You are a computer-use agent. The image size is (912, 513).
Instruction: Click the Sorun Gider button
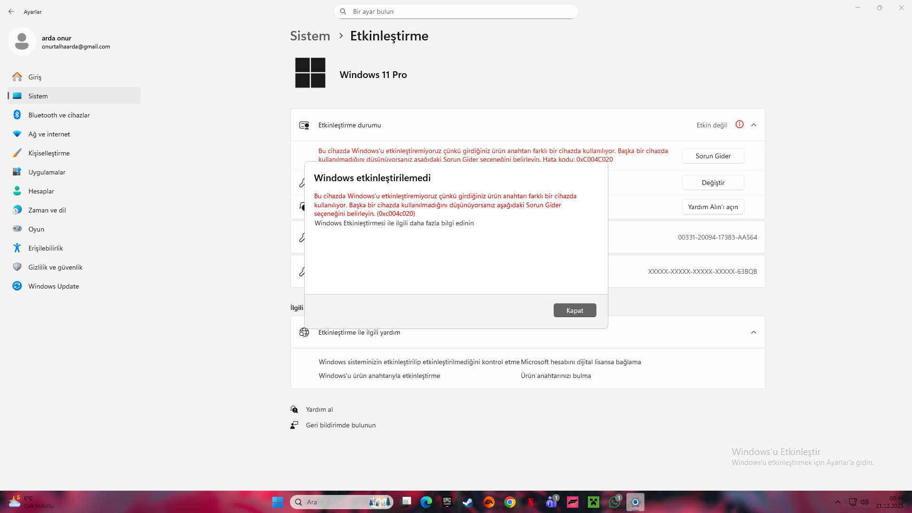coord(713,156)
